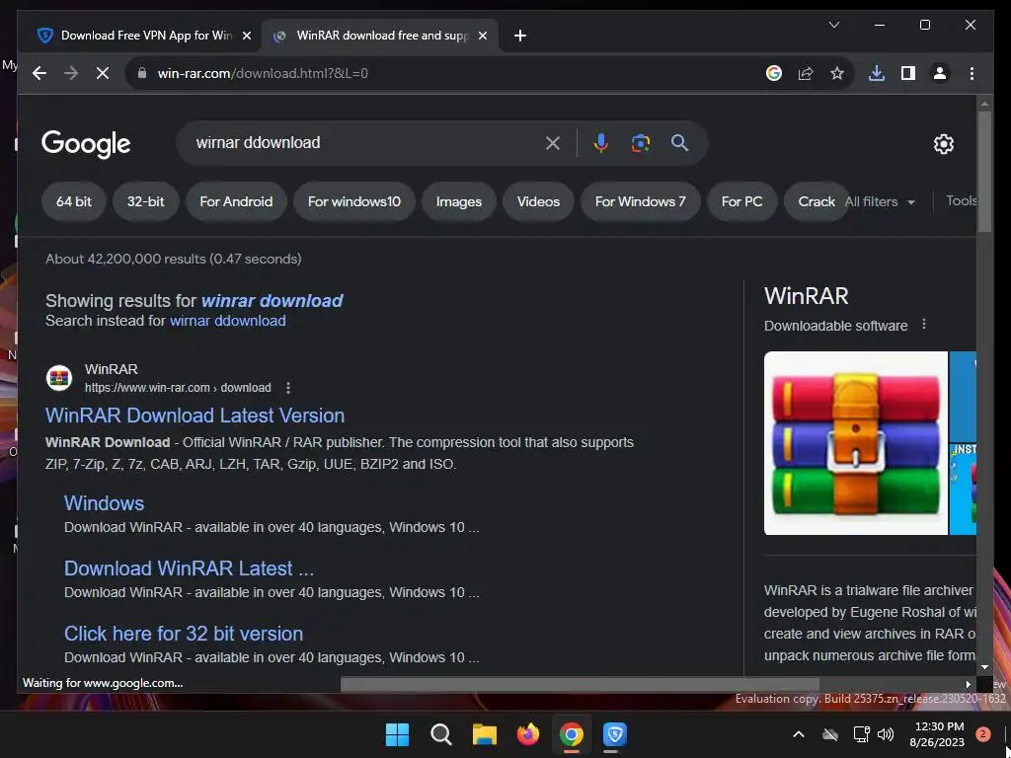Switch to Images results
The image size is (1011, 758).
coord(458,201)
